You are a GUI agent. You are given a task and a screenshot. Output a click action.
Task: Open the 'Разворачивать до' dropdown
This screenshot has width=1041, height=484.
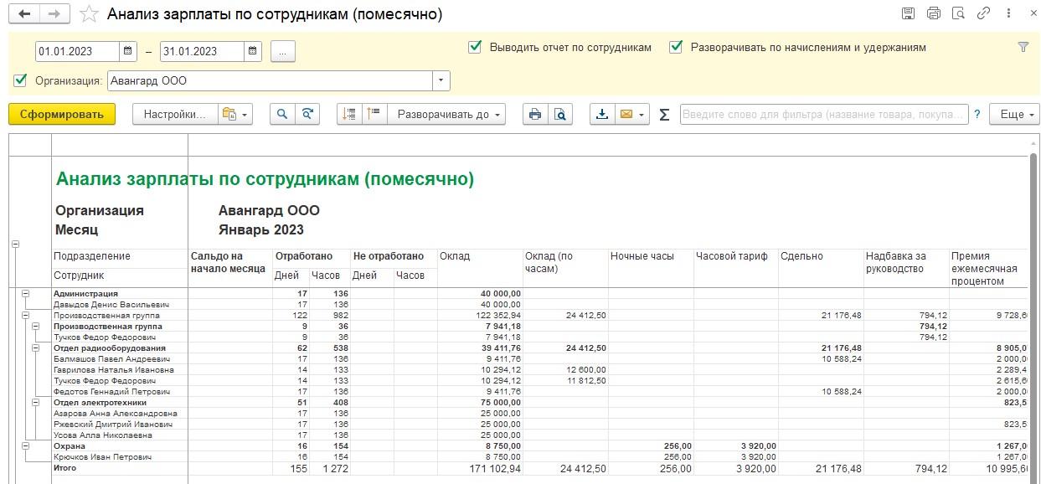(x=446, y=115)
